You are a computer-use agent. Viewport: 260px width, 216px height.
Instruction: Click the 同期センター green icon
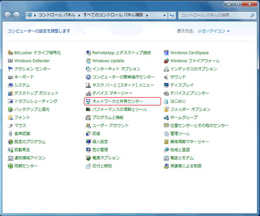pyautogui.click(x=10, y=166)
